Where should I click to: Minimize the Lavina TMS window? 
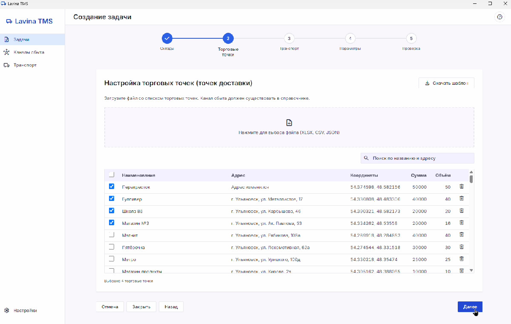click(475, 3)
